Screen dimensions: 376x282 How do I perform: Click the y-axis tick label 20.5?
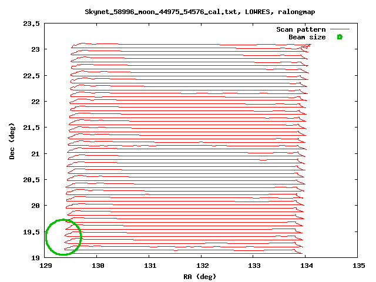[x=31, y=180]
